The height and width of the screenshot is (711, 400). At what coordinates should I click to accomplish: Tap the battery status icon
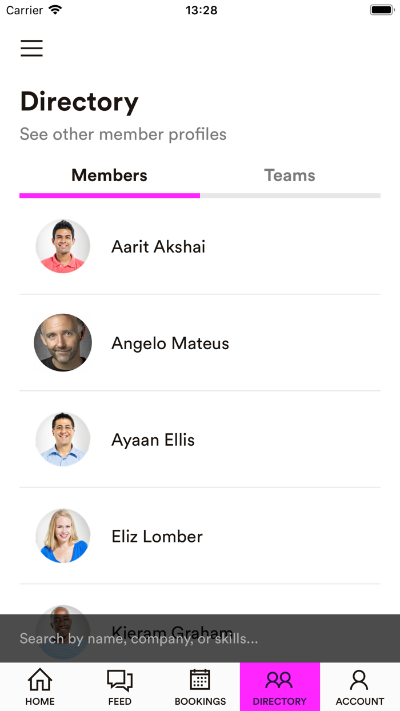(x=382, y=10)
